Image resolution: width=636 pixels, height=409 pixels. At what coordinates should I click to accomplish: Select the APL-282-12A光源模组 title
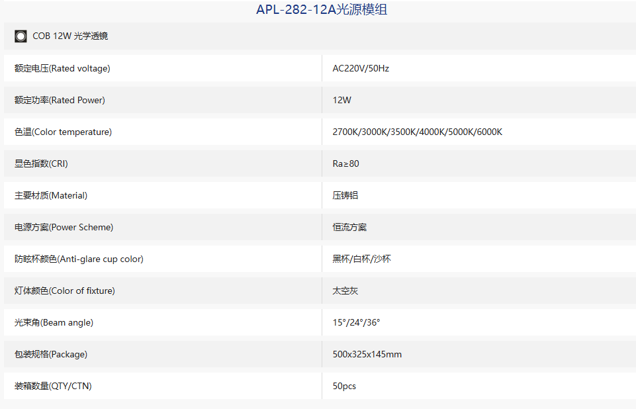click(322, 9)
